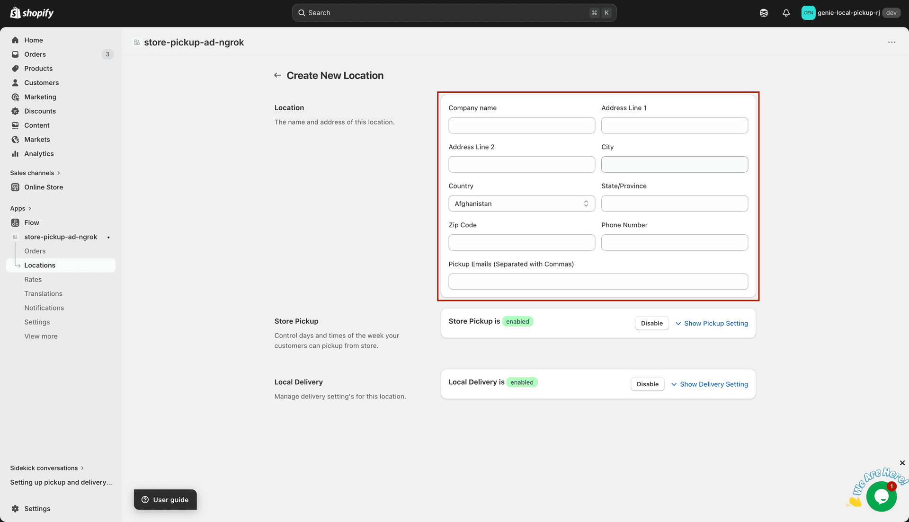Select the Analytics sidebar icon
This screenshot has width=909, height=522.
[x=16, y=153]
